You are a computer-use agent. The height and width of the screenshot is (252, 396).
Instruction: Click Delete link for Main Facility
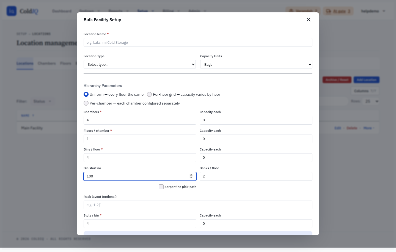(352, 128)
